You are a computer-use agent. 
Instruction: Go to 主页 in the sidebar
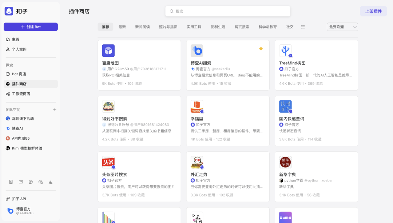tap(31, 39)
